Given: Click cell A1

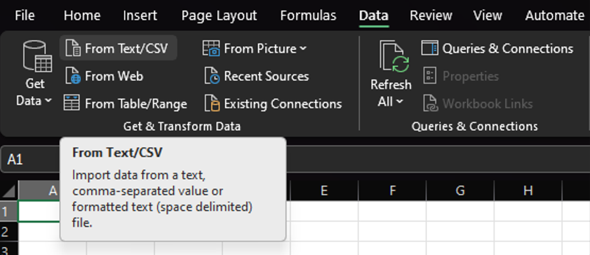Looking at the screenshot, I should [39, 212].
